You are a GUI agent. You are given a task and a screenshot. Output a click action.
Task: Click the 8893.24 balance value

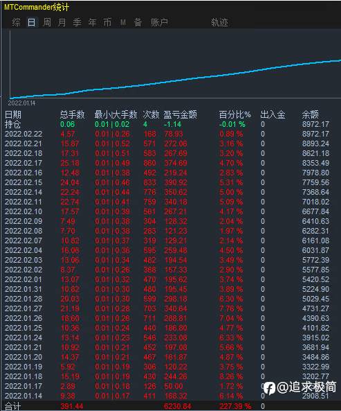click(x=315, y=143)
